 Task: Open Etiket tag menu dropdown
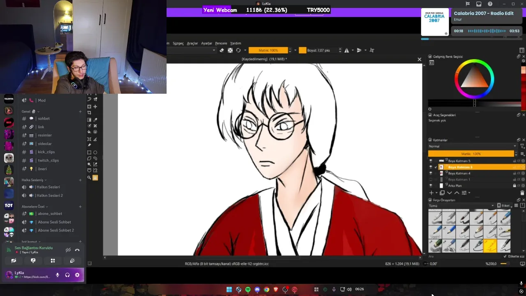coord(506,206)
